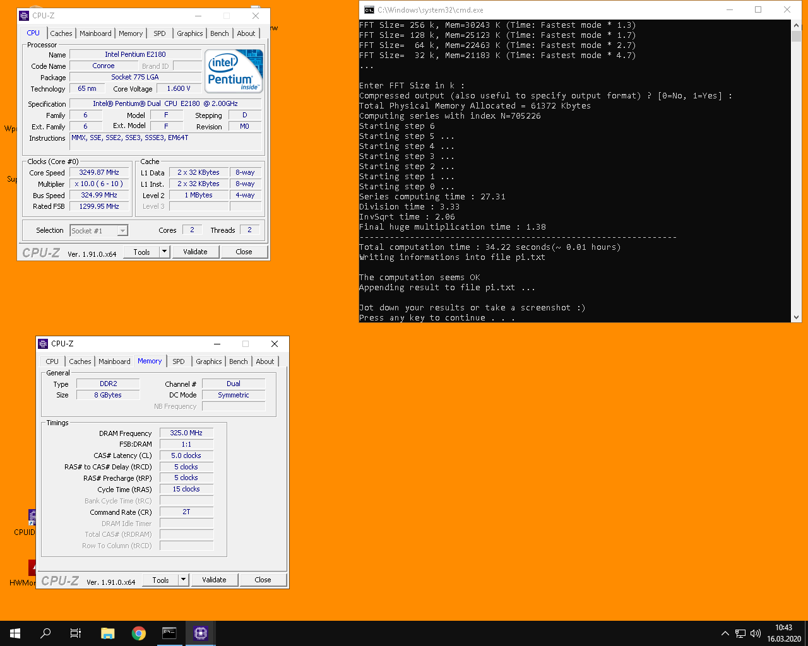The height and width of the screenshot is (646, 808).
Task: Click Rated FSB value 1299.95 MHz
Action: pos(99,206)
